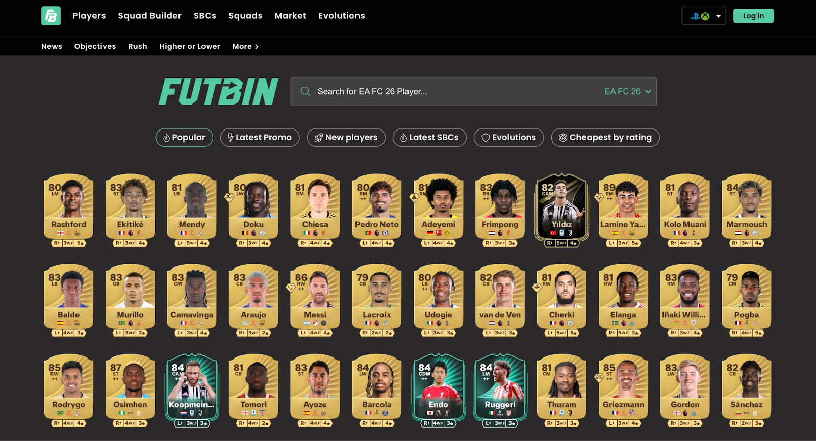The height and width of the screenshot is (441, 816).
Task: Enable the New players filter
Action: click(346, 138)
